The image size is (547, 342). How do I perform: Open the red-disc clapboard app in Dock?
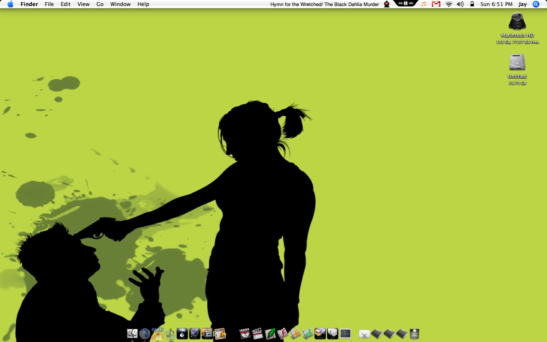(x=245, y=334)
